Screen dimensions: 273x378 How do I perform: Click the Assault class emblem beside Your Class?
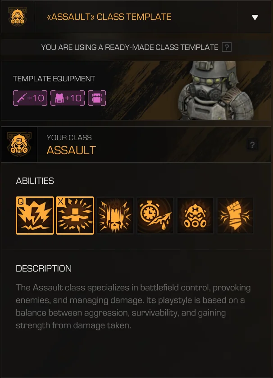tap(19, 144)
